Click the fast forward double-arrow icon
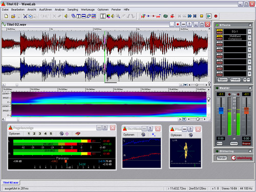Viewport: 256px width, 192px height. (x=189, y=16)
